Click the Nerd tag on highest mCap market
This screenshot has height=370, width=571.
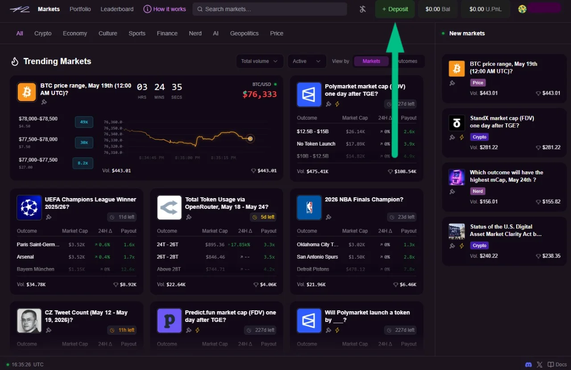pos(478,191)
